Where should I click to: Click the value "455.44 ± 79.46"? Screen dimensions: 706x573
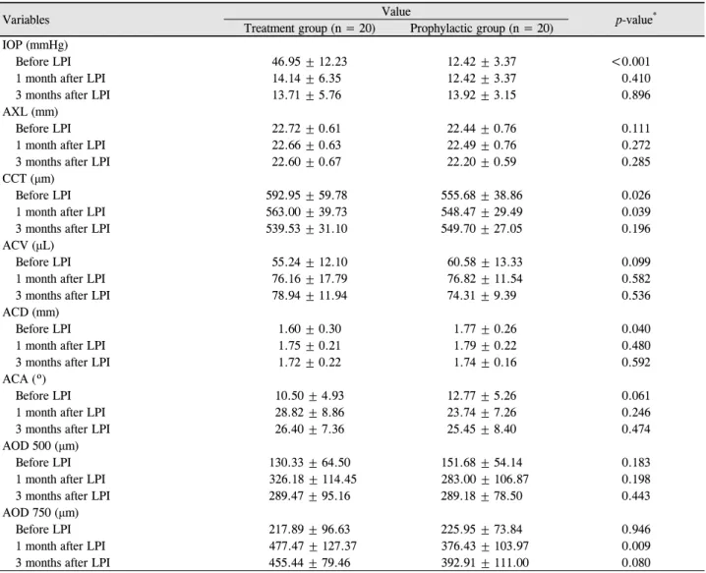point(310,562)
